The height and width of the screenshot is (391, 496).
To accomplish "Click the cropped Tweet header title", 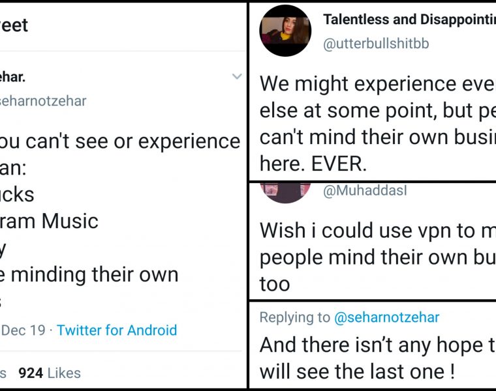I will coord(14,25).
